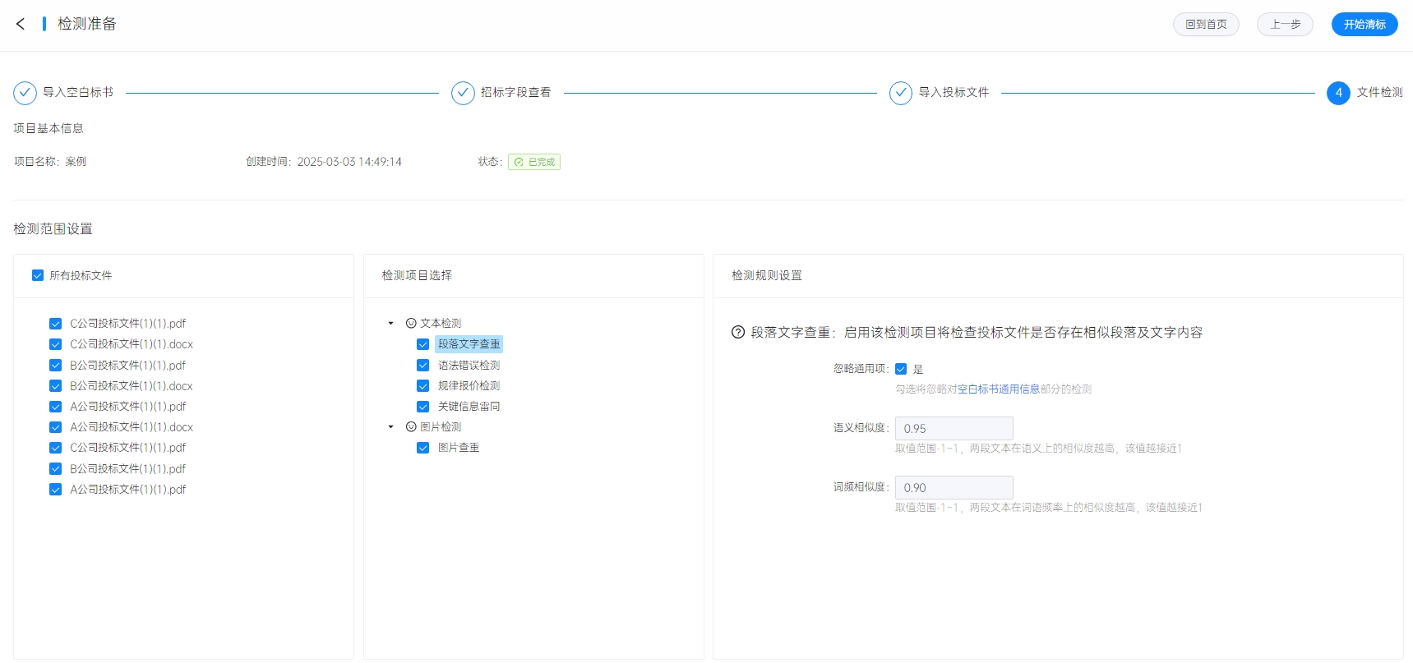The image size is (1413, 663).
Task: Toggle the 关键信息雷同 checkbox
Action: [423, 407]
